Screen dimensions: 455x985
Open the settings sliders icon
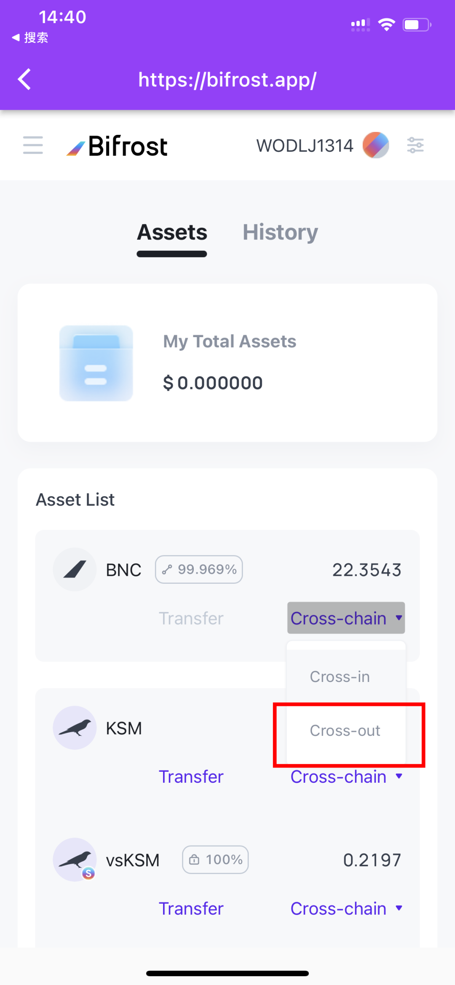(x=415, y=145)
